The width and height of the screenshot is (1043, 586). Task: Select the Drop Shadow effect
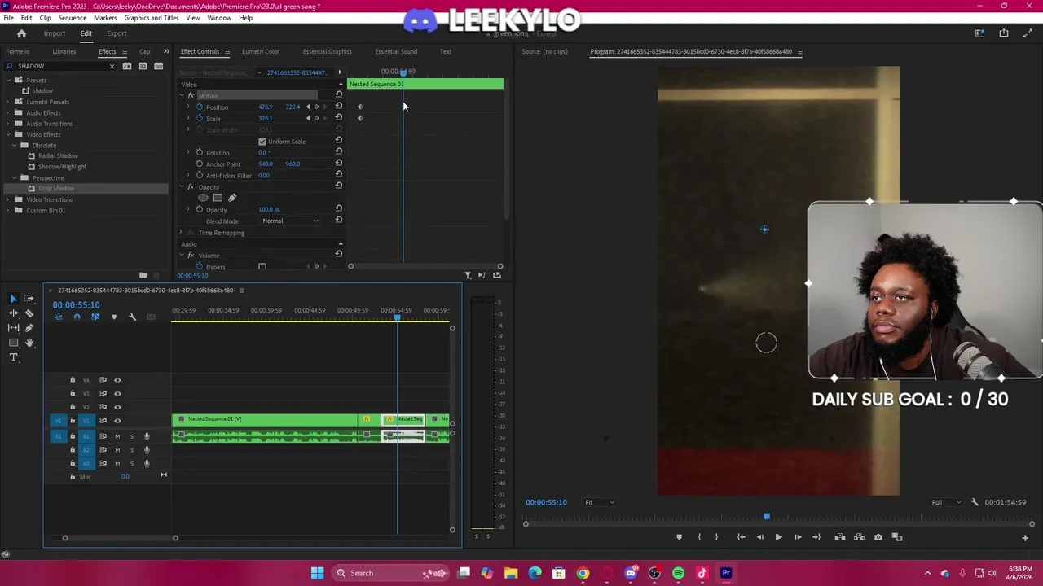[56, 189]
